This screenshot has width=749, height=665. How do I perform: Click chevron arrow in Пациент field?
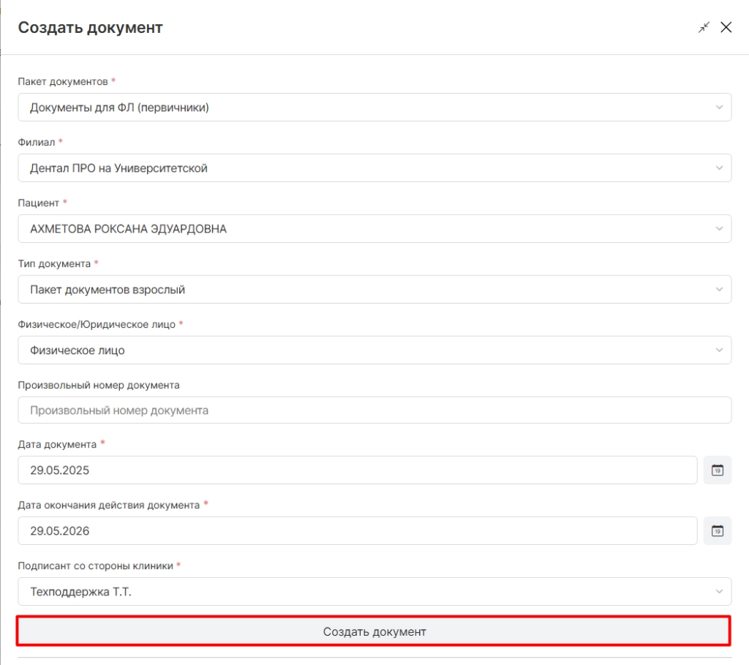719,228
